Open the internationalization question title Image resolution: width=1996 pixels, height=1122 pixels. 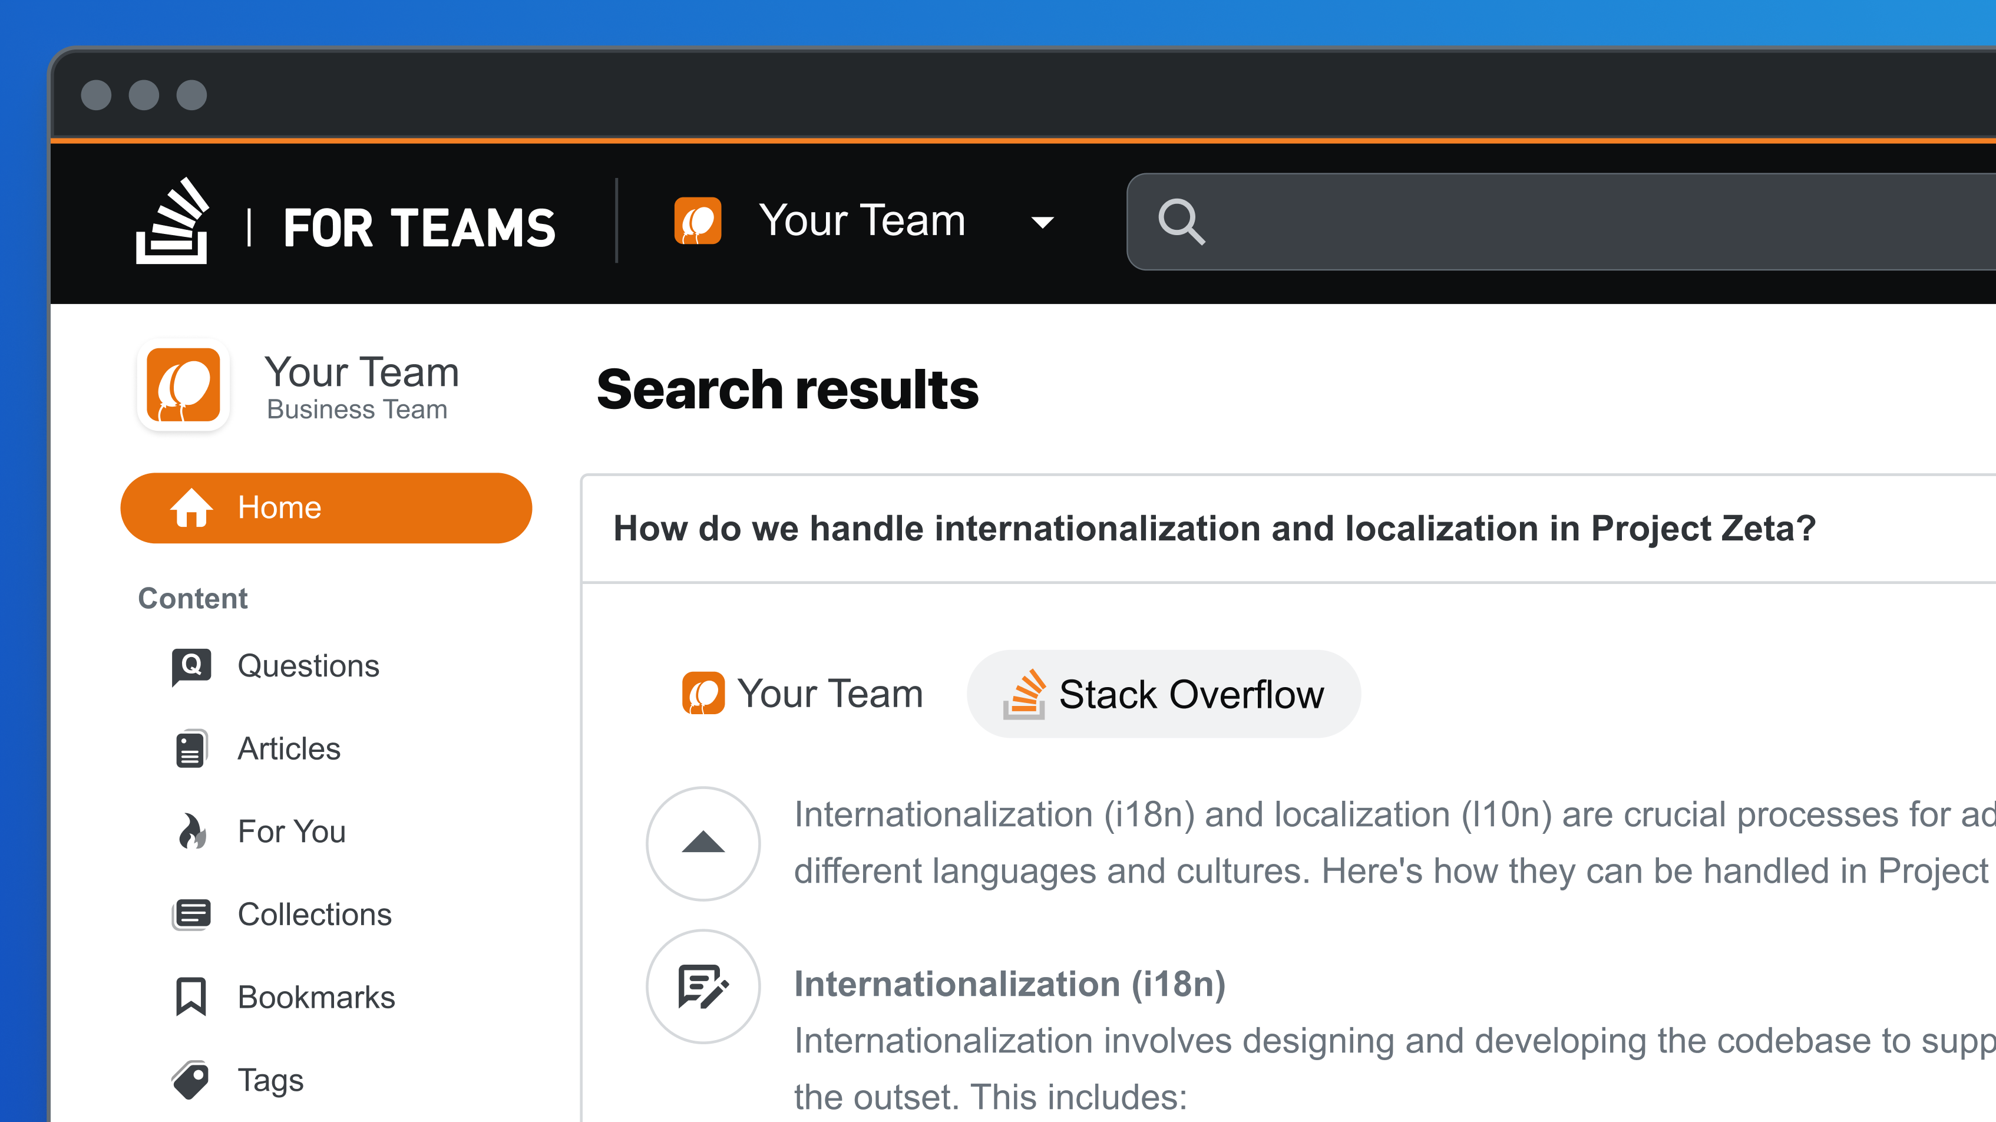pos(1214,529)
